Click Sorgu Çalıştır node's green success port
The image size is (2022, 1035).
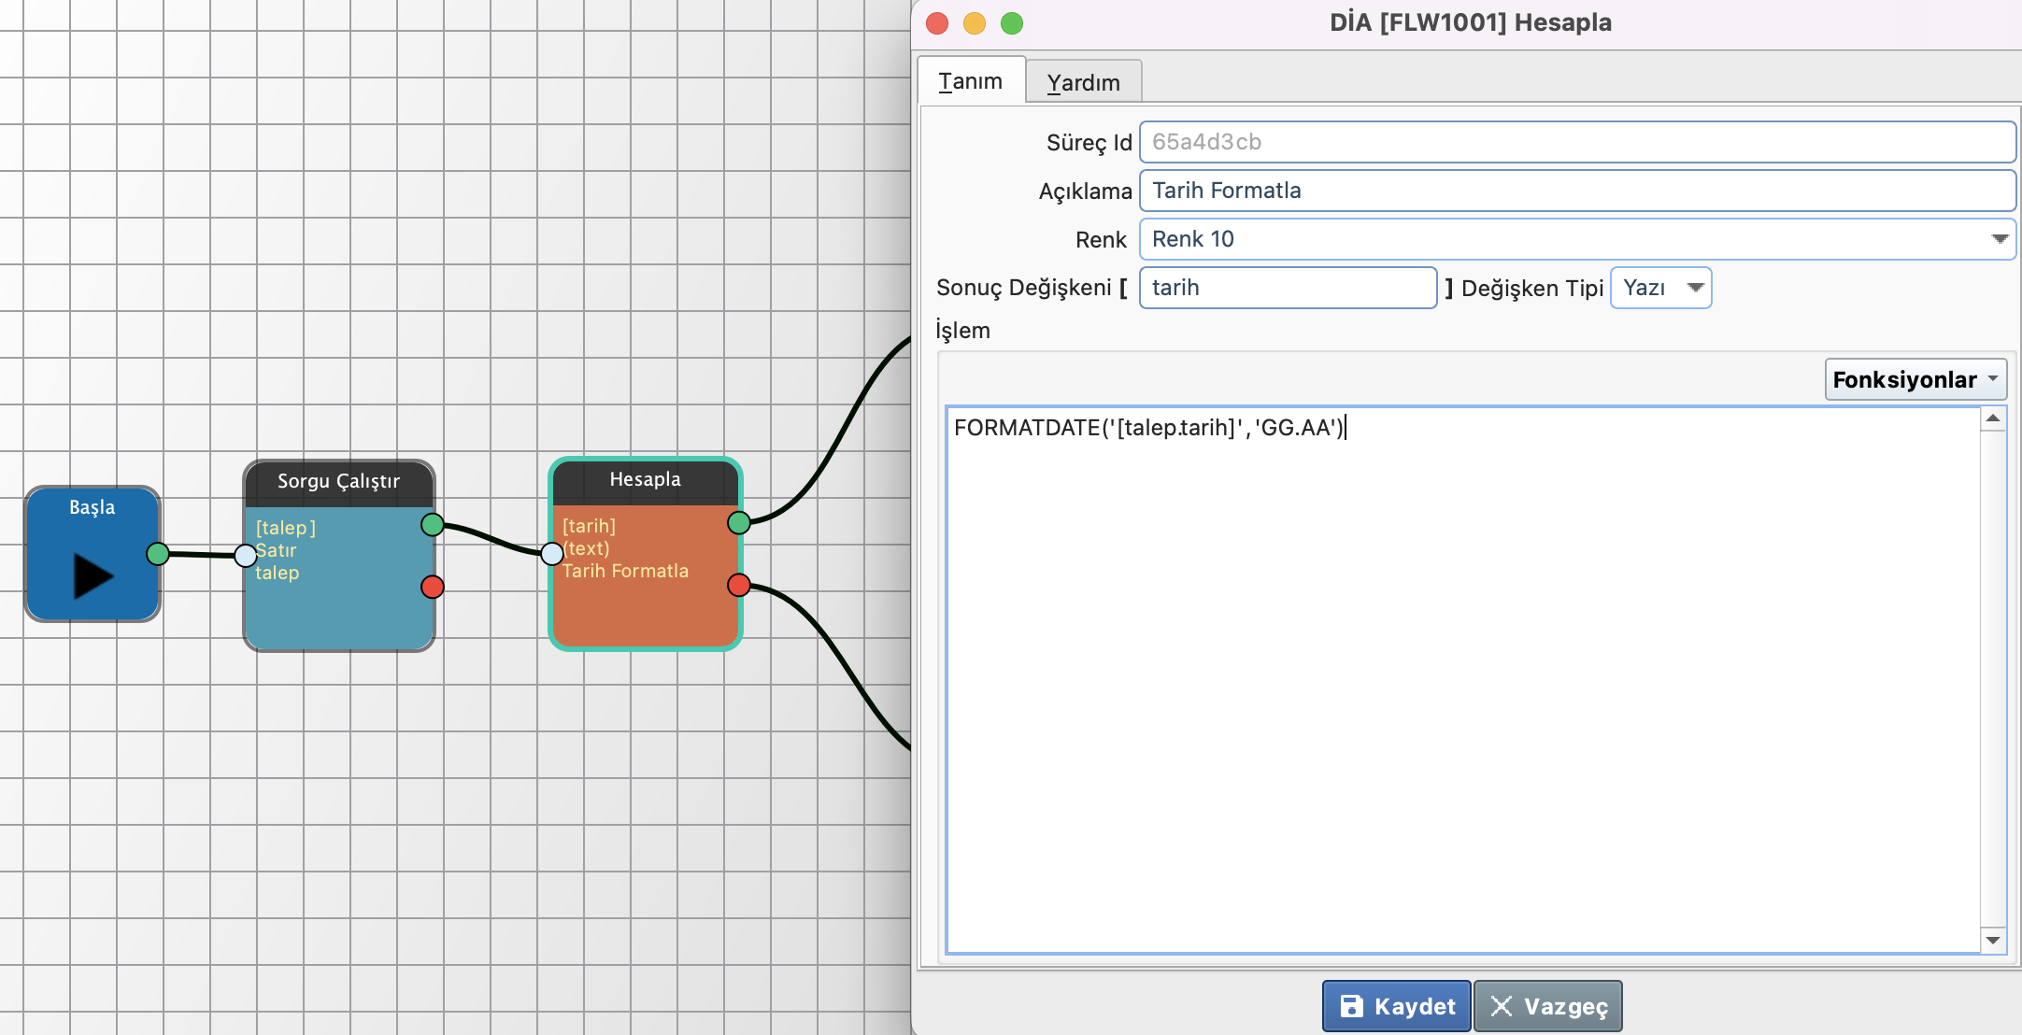pyautogui.click(x=432, y=524)
